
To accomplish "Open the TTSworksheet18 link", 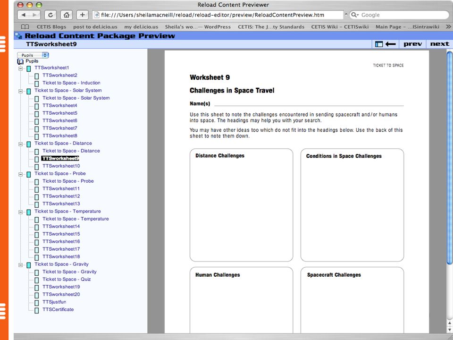I will click(61, 256).
